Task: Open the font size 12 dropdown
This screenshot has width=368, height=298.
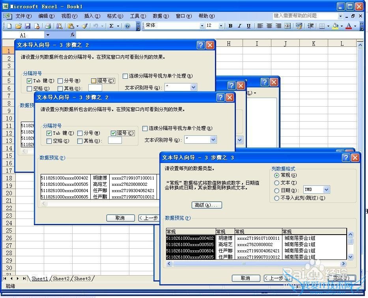Action: point(221,26)
